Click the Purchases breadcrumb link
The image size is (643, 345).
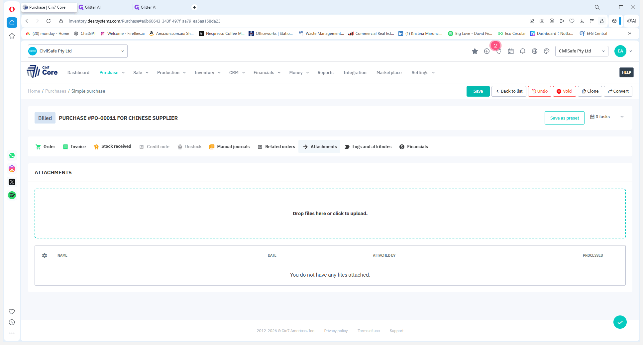(56, 91)
